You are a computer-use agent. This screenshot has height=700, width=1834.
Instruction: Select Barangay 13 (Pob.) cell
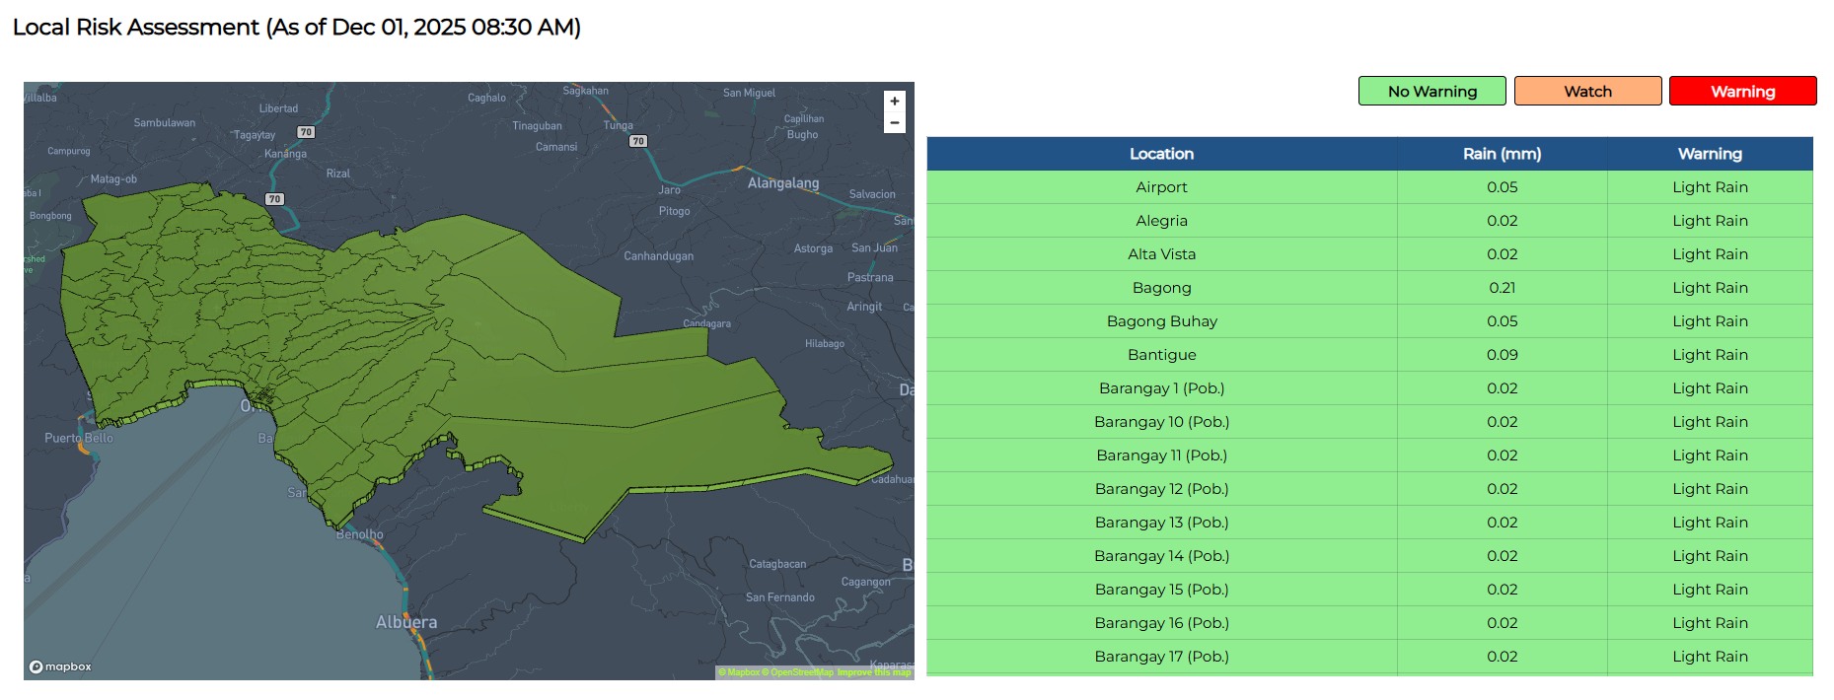pos(1161,523)
